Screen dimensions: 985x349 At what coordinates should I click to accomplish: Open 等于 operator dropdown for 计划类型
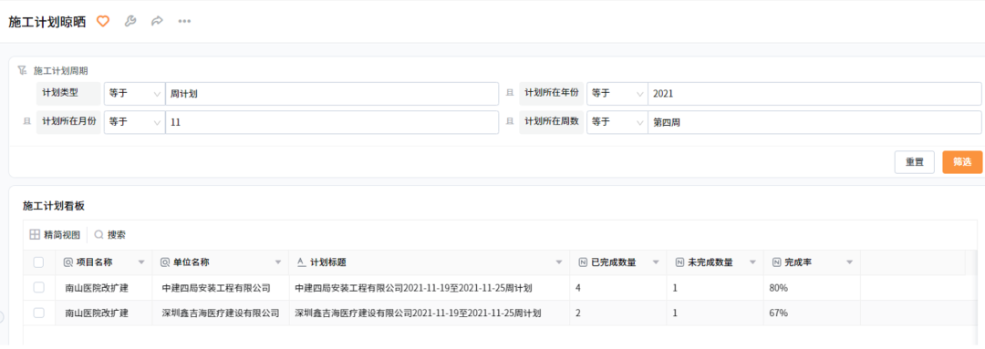pyautogui.click(x=134, y=94)
